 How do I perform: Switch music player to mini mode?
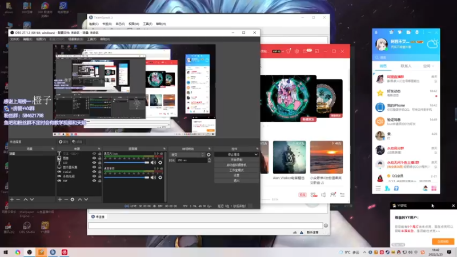[x=317, y=51]
